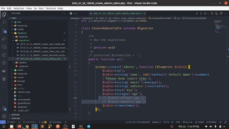Open the File menu

(3, 8)
